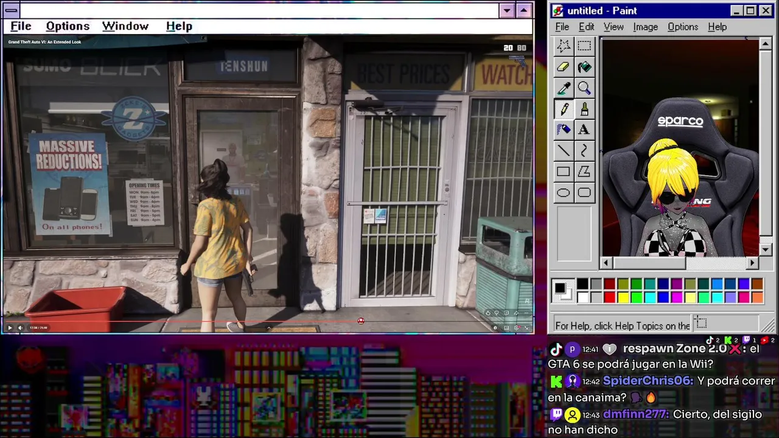Open Paint's Image menu
The height and width of the screenshot is (438, 779).
(645, 27)
